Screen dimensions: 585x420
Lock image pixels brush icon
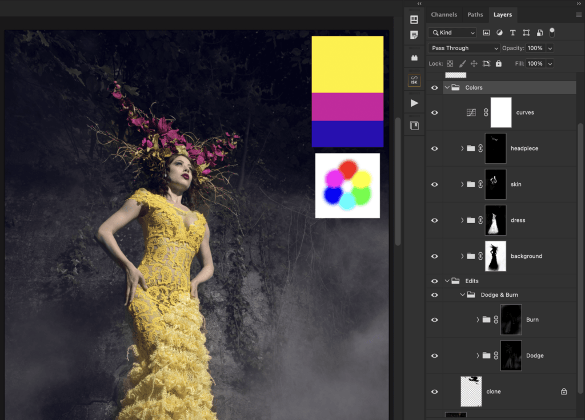(462, 64)
